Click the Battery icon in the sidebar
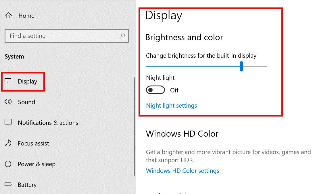Image resolution: width=313 pixels, height=194 pixels. click(8, 185)
